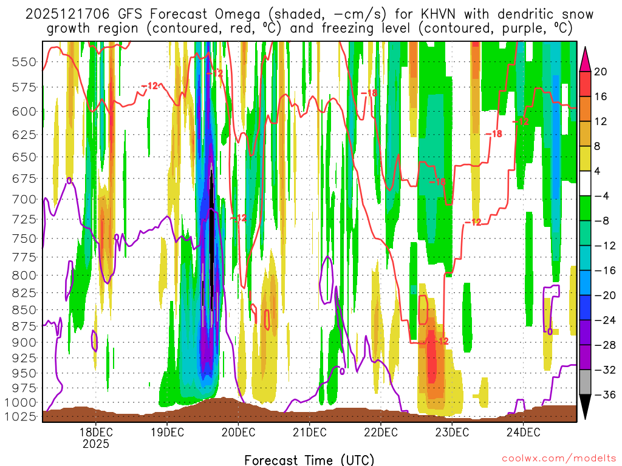Click the 22DEC date label
The width and height of the screenshot is (622, 466).
(381, 432)
